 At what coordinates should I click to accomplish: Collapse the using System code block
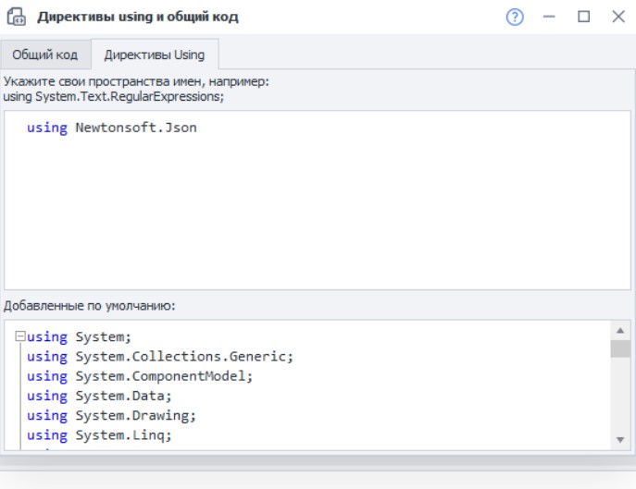tap(19, 337)
